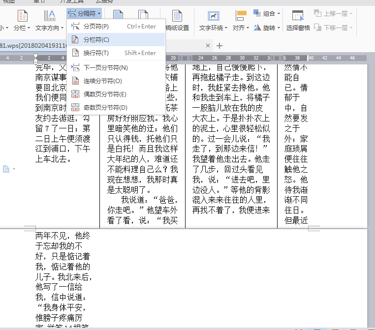The height and width of the screenshot is (330, 375).
Task: Click the 组合 group icon
Action: pyautogui.click(x=257, y=13)
